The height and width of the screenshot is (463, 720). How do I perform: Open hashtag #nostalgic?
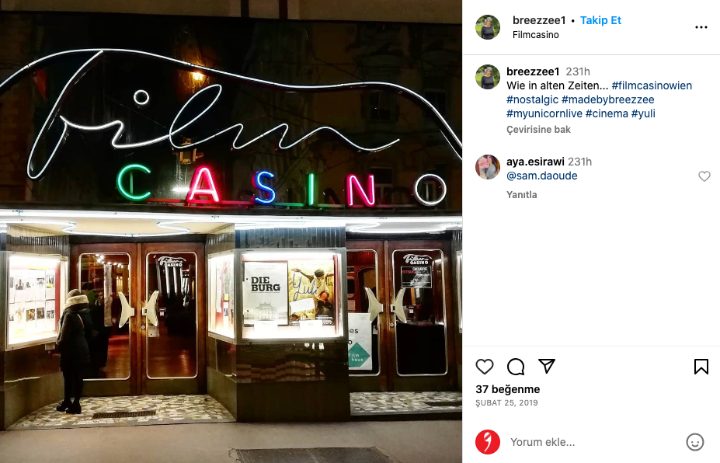click(532, 99)
